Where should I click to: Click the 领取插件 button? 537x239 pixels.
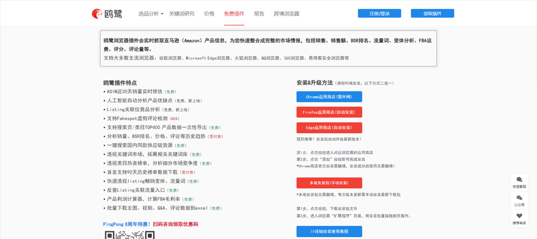click(432, 13)
